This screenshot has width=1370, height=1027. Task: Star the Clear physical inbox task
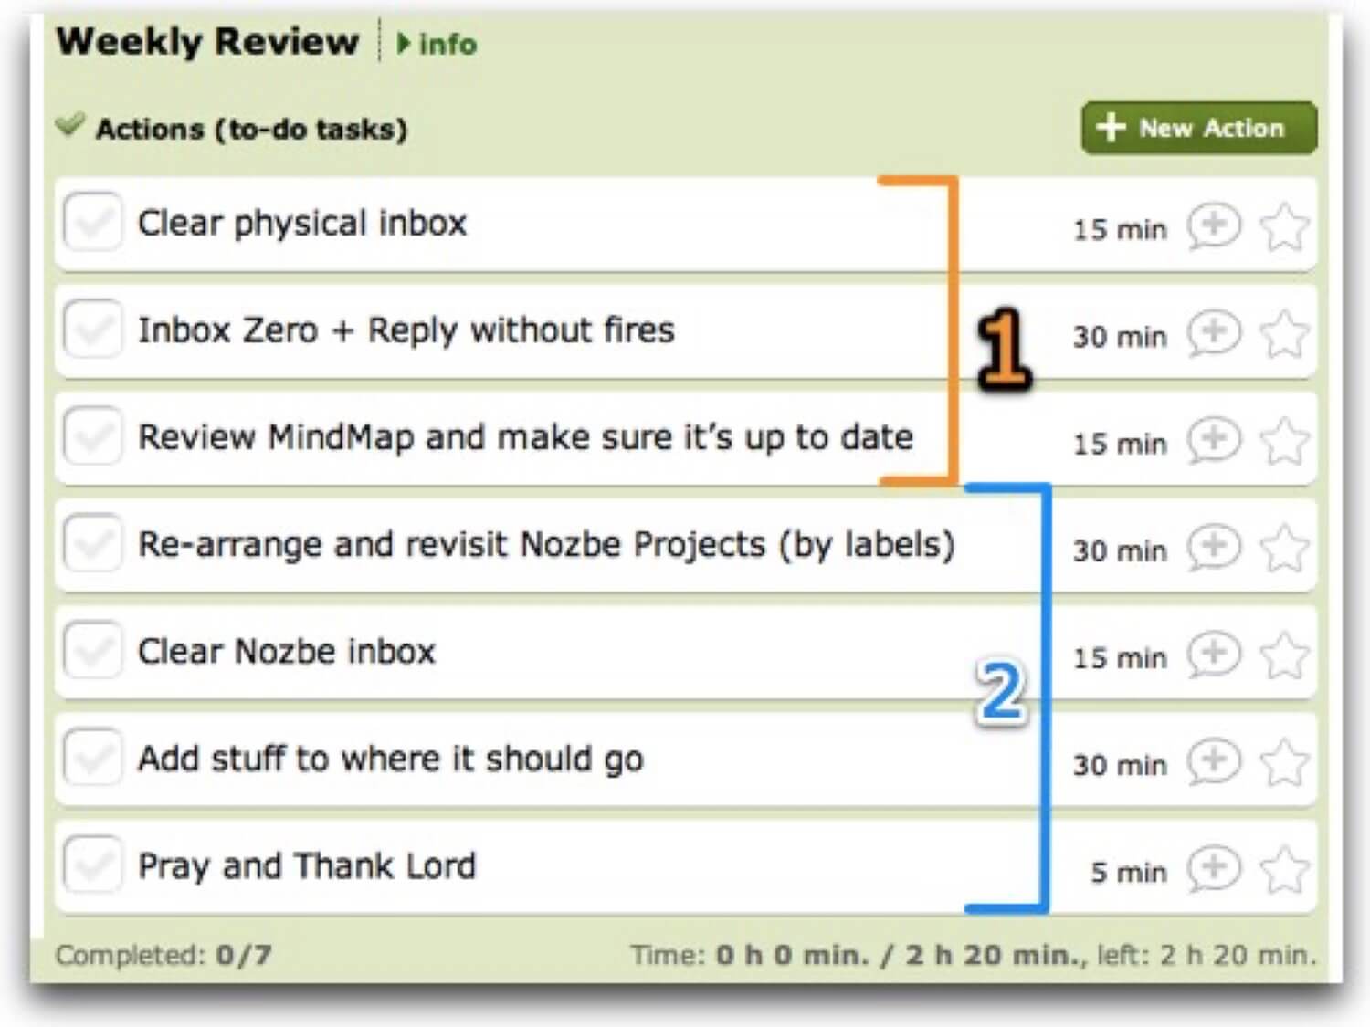1285,226
